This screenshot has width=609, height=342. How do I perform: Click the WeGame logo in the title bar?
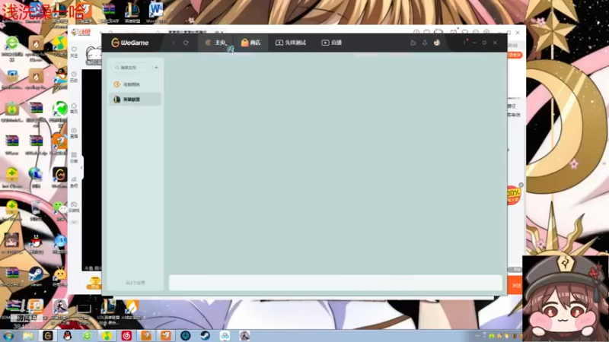[x=129, y=43]
